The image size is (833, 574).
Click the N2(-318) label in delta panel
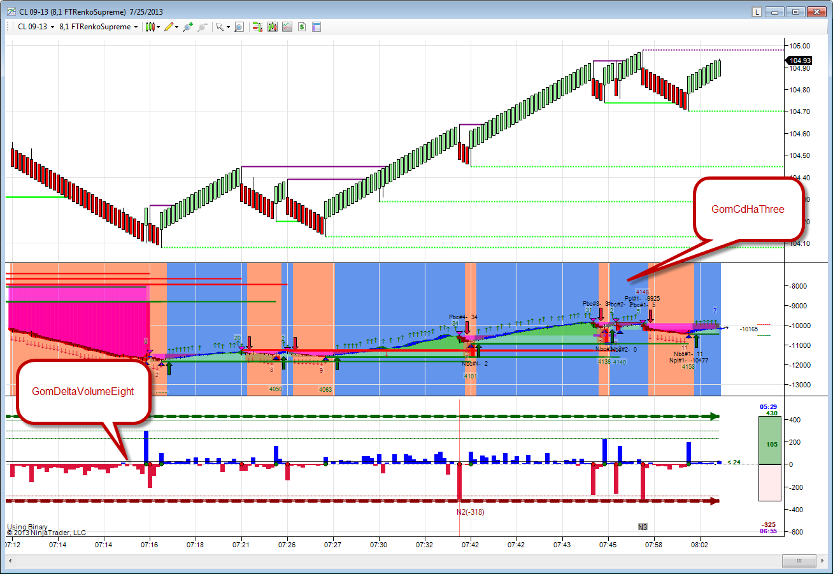(470, 511)
